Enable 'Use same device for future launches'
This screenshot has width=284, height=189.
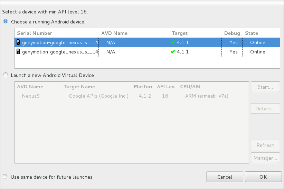pos(5,177)
